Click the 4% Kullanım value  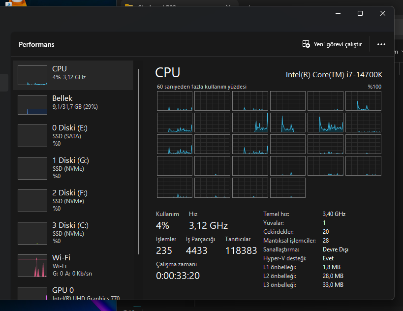[162, 225]
